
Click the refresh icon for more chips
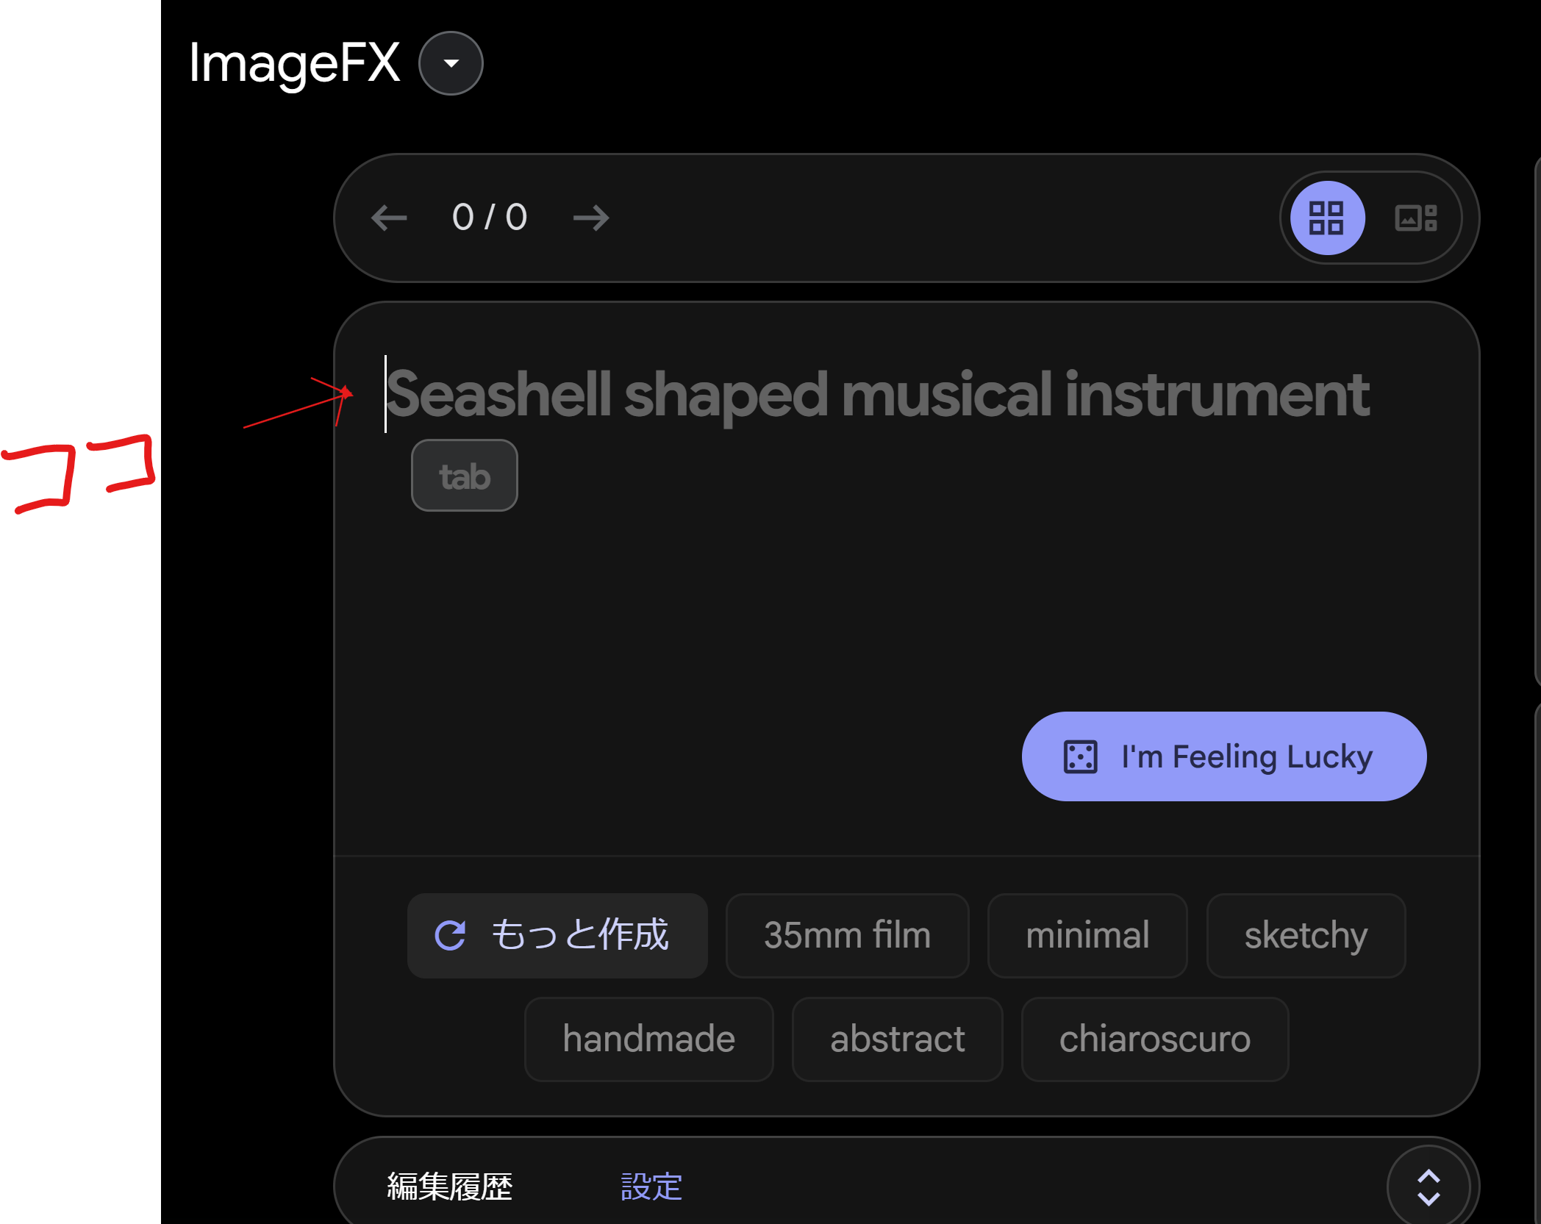[450, 935]
